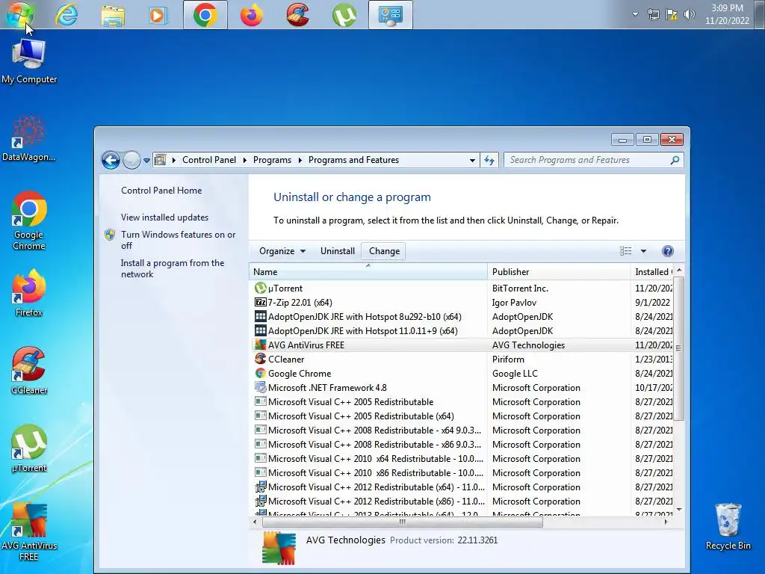This screenshot has width=765, height=574.
Task: Open Programs and Features breadcrumb segment
Action: click(x=353, y=160)
